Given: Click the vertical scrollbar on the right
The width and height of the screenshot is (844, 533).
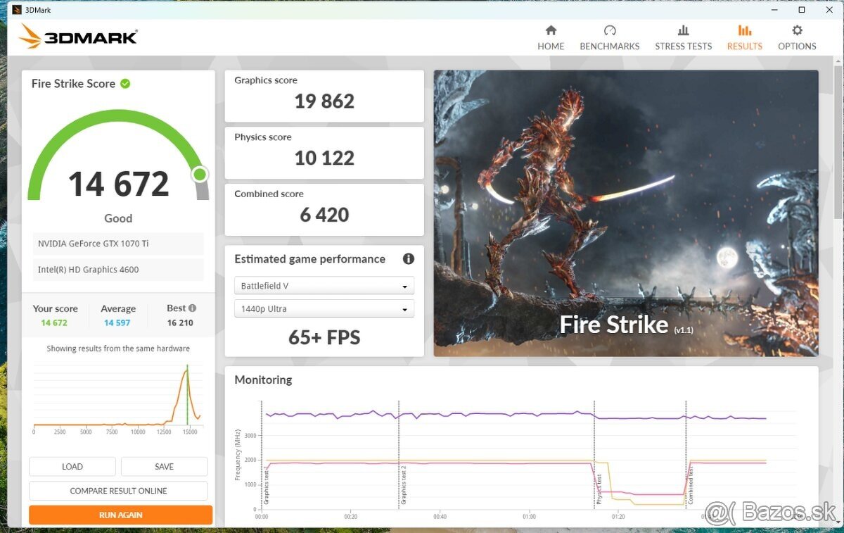Looking at the screenshot, I should (x=838, y=211).
